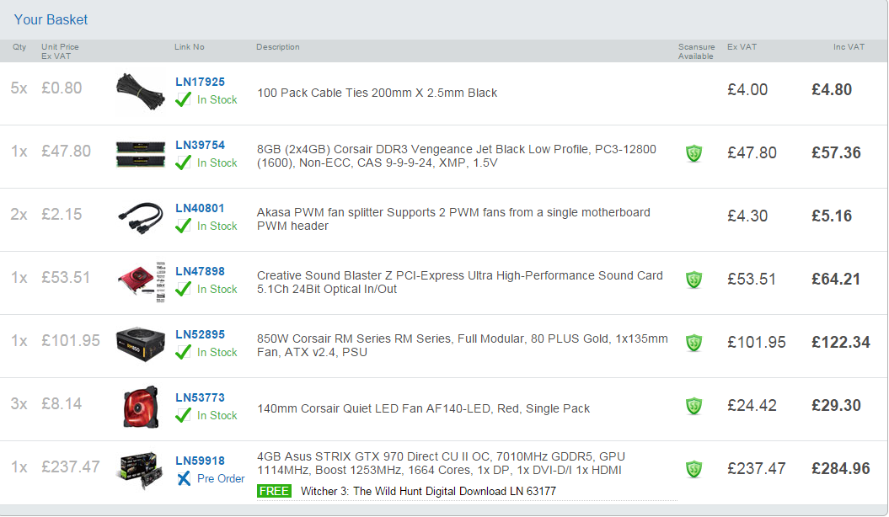Click the 2x quantity for Akasa splitter

click(19, 215)
